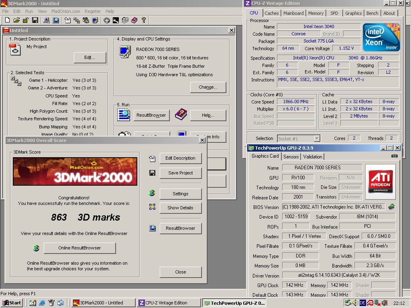This screenshot has height=308, width=411.
Task: Click the project description document icon
Action: pos(15,49)
